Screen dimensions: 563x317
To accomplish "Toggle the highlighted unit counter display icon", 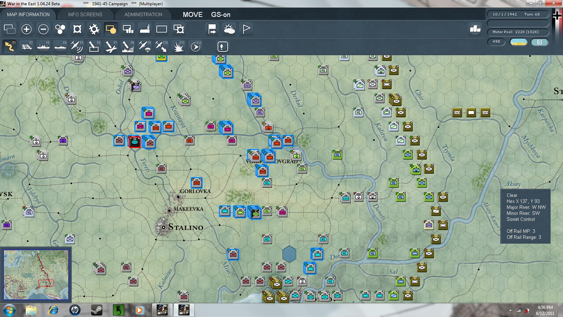I will pyautogui.click(x=111, y=29).
